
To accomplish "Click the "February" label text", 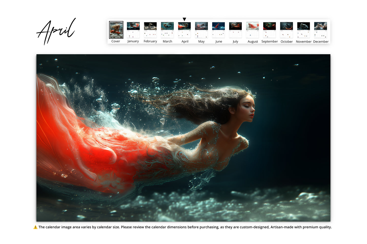I will (x=150, y=41).
